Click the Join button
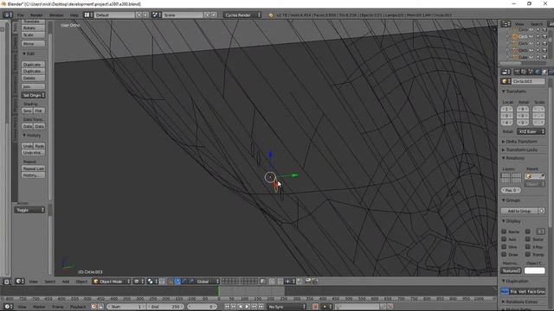The width and height of the screenshot is (554, 311). click(33, 86)
